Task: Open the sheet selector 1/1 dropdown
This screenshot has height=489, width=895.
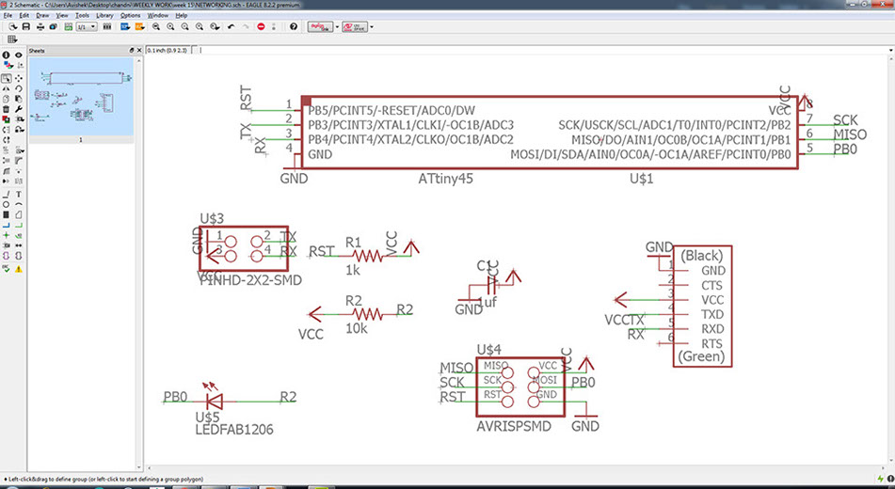Action: tap(87, 27)
